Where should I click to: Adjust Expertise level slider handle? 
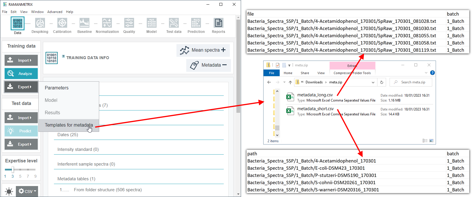(x=13, y=170)
